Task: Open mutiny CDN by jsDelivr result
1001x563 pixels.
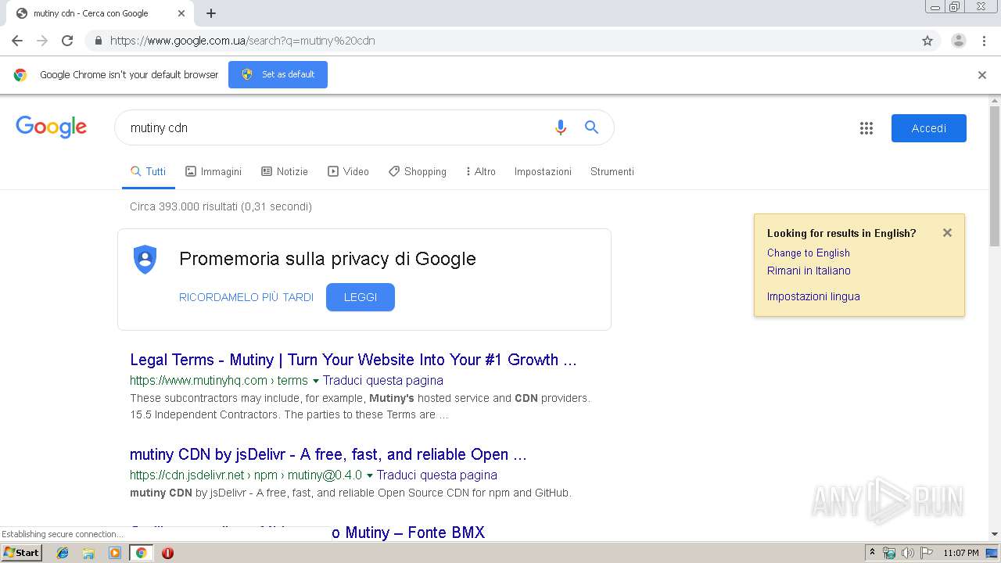Action: coord(328,454)
